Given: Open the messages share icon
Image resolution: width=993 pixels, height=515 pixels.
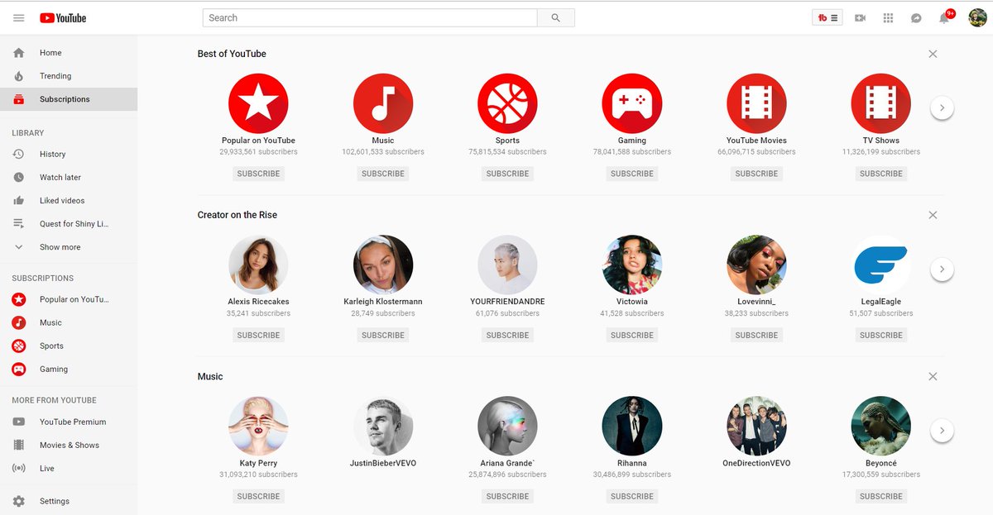Looking at the screenshot, I should 916,17.
